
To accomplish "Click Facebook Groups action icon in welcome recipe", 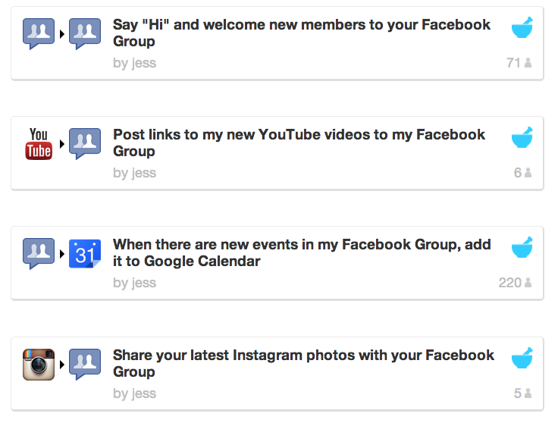I will click(x=85, y=34).
